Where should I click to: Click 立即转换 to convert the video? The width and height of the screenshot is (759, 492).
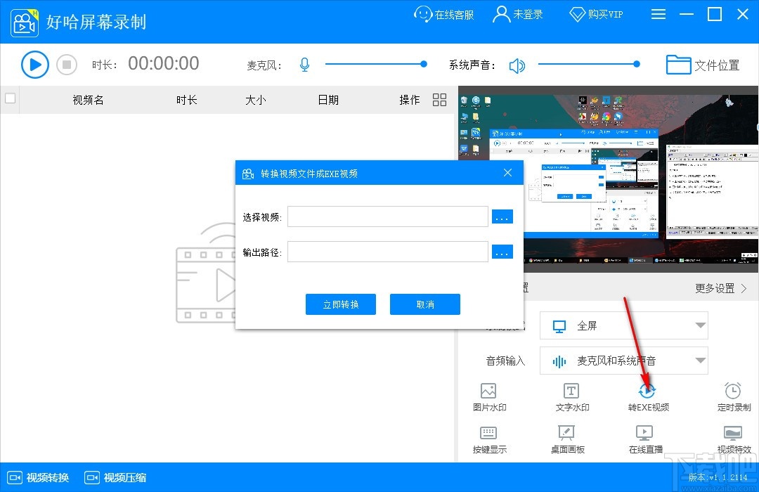pos(340,304)
